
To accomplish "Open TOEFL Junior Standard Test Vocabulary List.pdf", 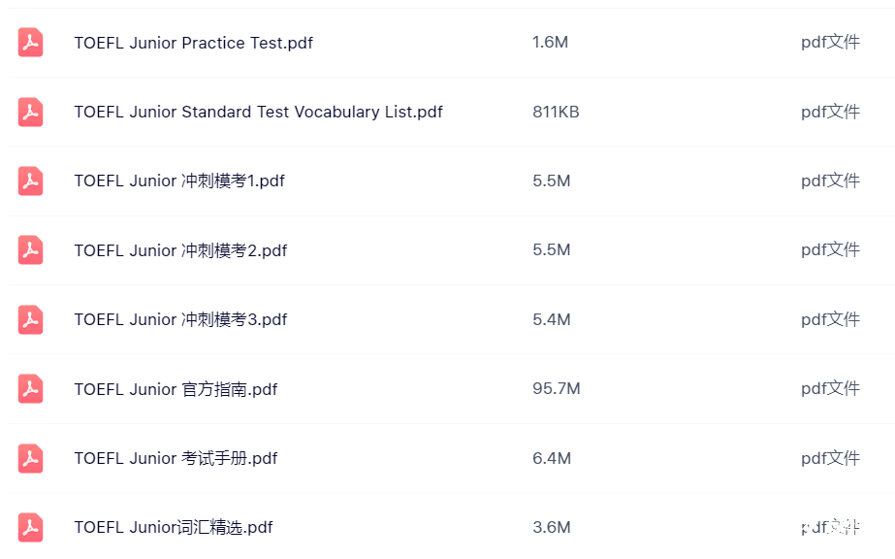I will pos(259,112).
